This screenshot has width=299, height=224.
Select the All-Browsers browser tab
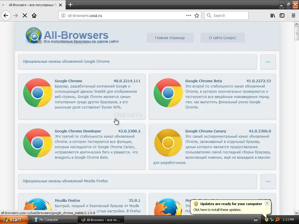[x=33, y=5]
